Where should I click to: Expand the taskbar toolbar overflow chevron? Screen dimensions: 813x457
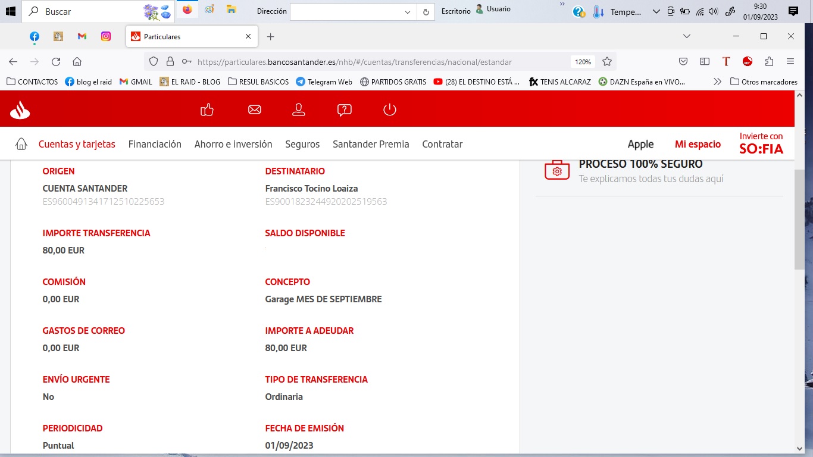(x=562, y=5)
